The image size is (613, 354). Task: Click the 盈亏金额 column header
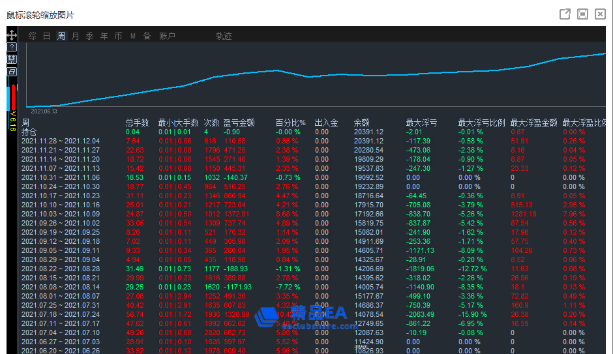239,123
